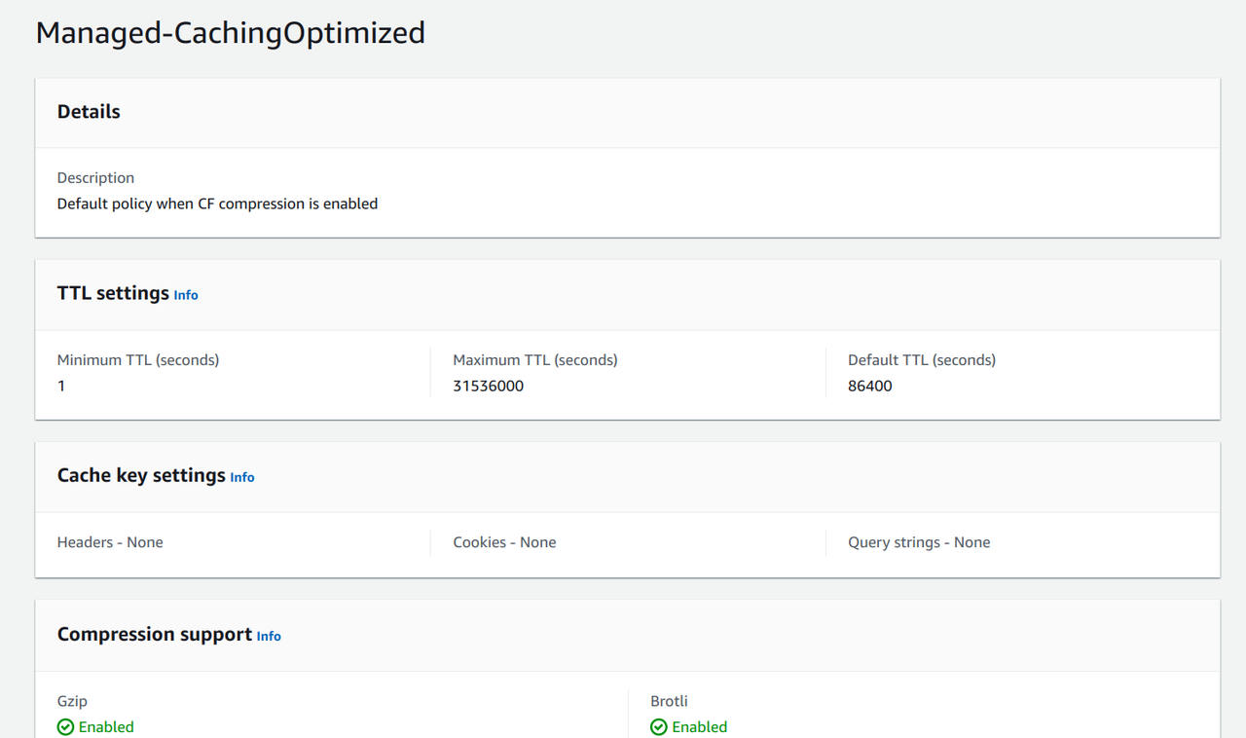
Task: Click the TTL settings heading
Action: (113, 293)
